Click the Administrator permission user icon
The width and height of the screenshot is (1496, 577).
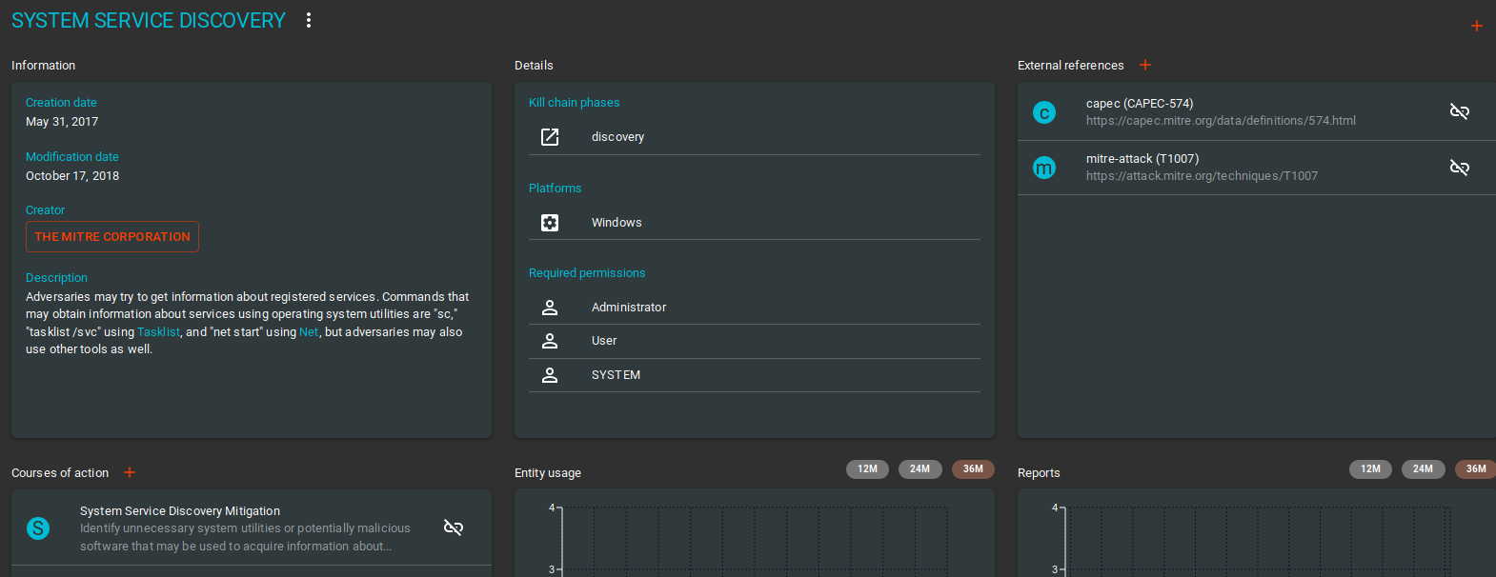click(x=550, y=308)
